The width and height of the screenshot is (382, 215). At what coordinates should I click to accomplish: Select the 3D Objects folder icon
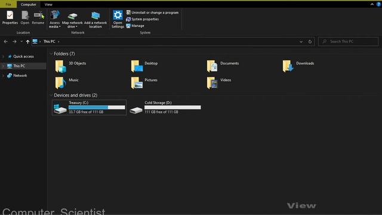click(x=60, y=66)
